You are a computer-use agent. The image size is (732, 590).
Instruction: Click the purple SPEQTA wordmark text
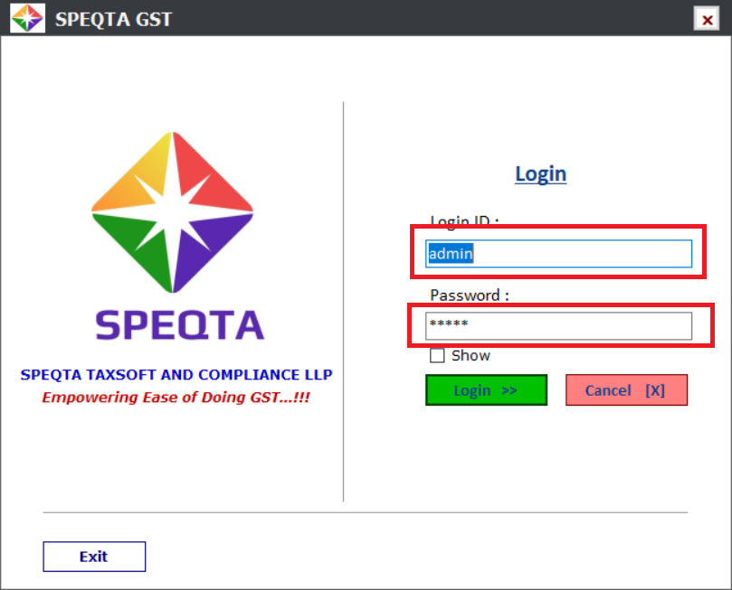click(179, 325)
